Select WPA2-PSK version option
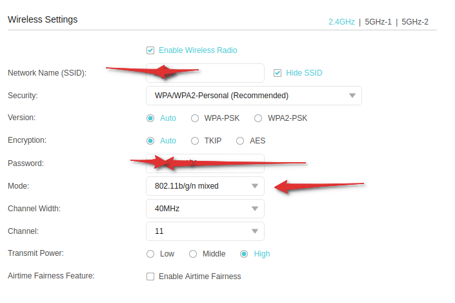This screenshot has height=303, width=455. [x=258, y=118]
